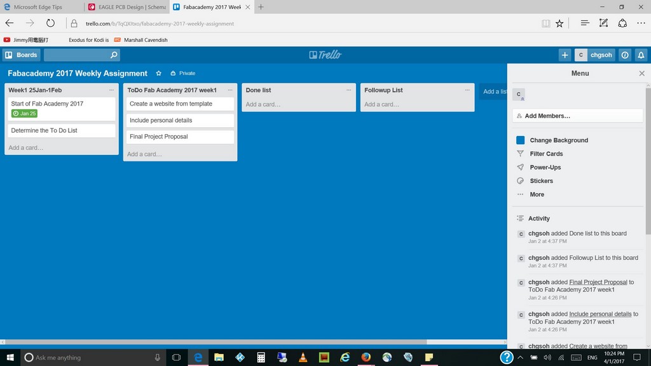Close the Menu side panel
651x366 pixels.
coord(642,74)
